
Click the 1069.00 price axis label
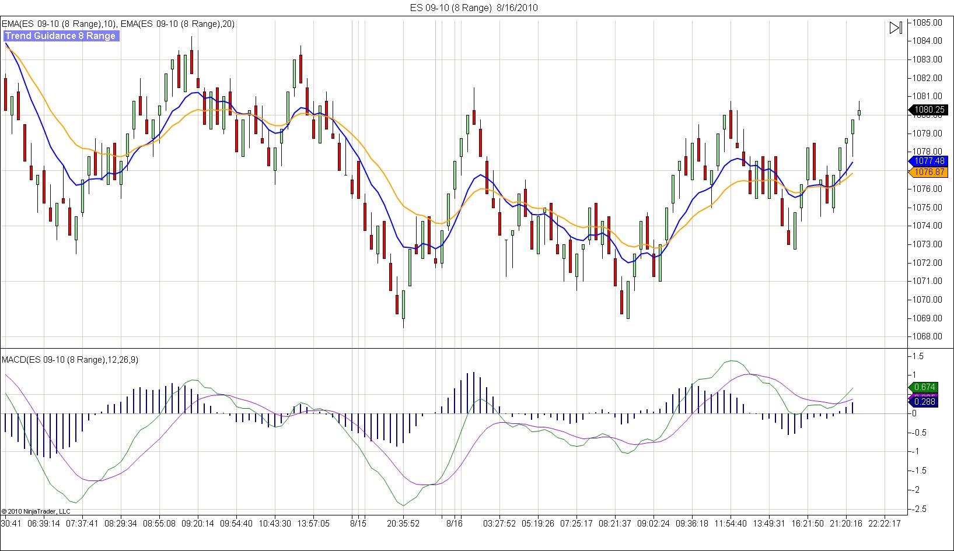[x=928, y=318]
